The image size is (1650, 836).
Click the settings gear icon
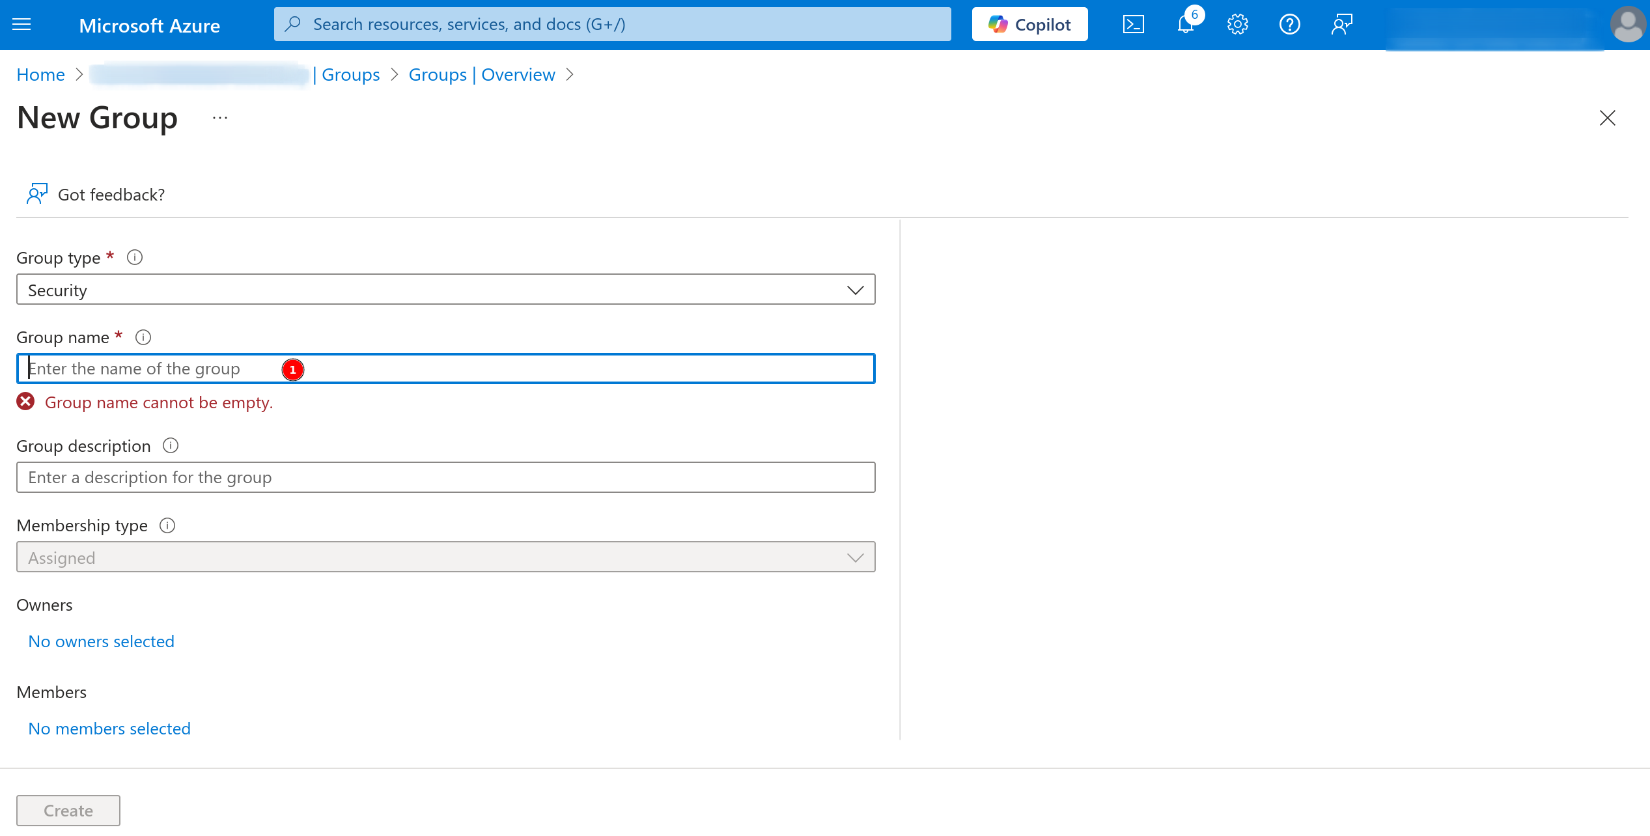(1237, 25)
